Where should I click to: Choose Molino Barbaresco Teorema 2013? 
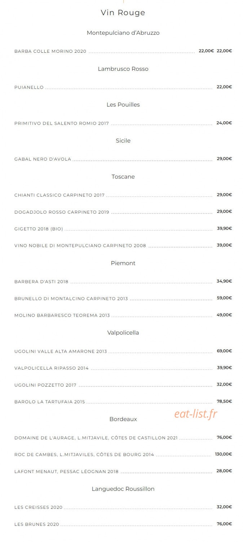(x=62, y=315)
